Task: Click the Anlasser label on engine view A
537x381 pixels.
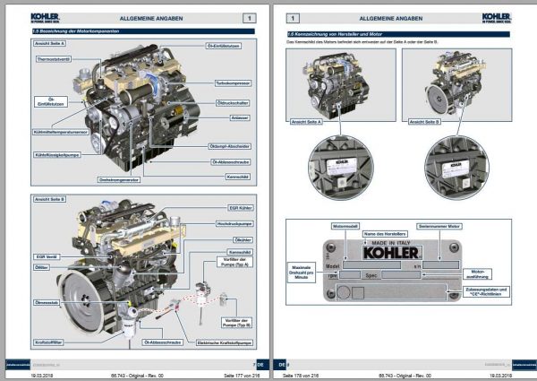Action: (240, 117)
